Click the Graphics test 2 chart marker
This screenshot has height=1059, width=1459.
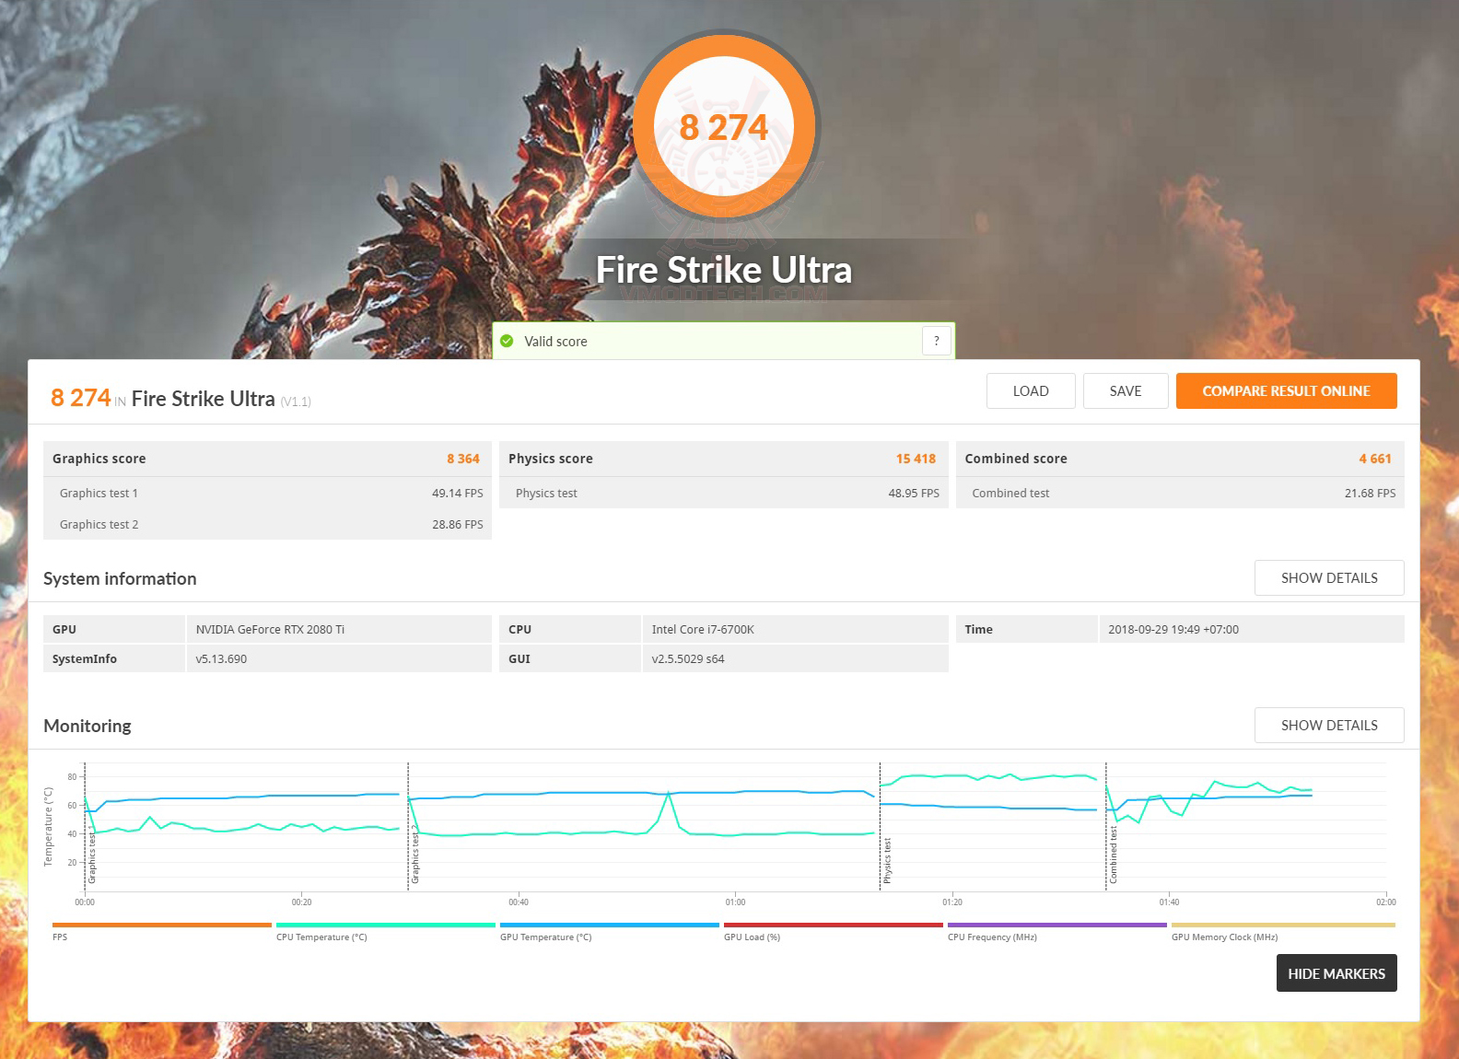[x=415, y=856]
